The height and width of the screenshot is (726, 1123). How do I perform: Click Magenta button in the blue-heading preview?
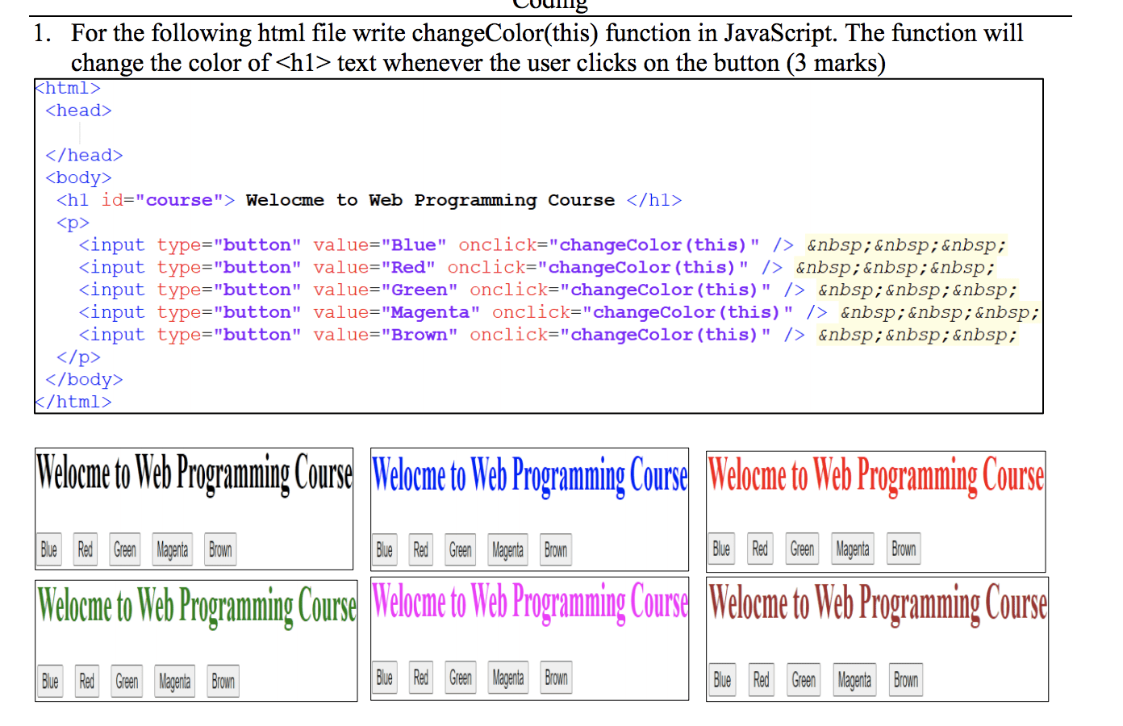[x=507, y=549]
